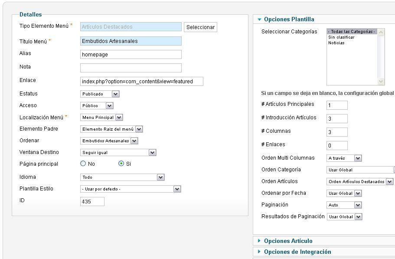Click the # Artículos Principales field
Viewport: 395px width, 259px height.
[337, 105]
